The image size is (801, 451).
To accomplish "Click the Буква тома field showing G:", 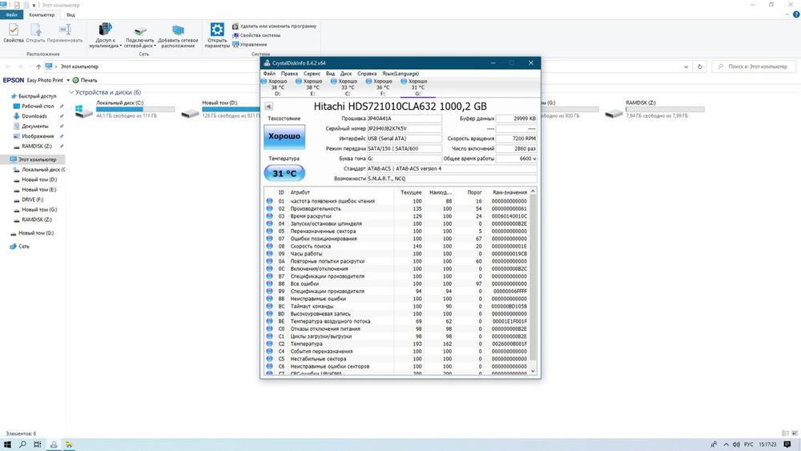I will (404, 159).
